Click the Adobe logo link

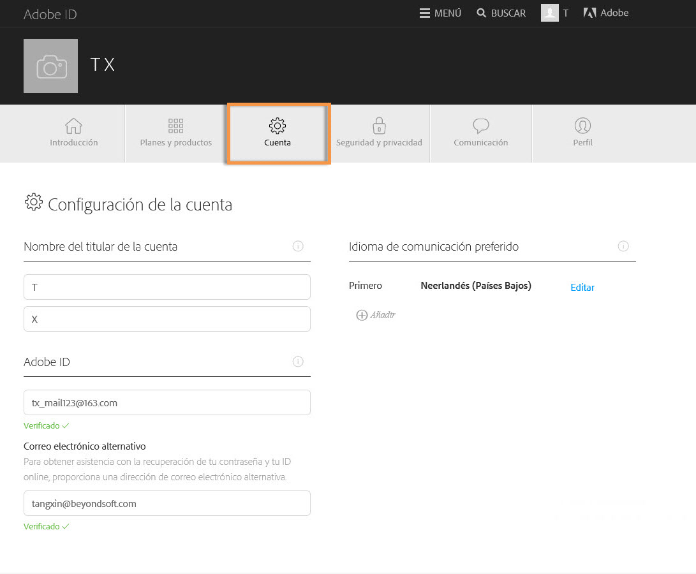605,13
